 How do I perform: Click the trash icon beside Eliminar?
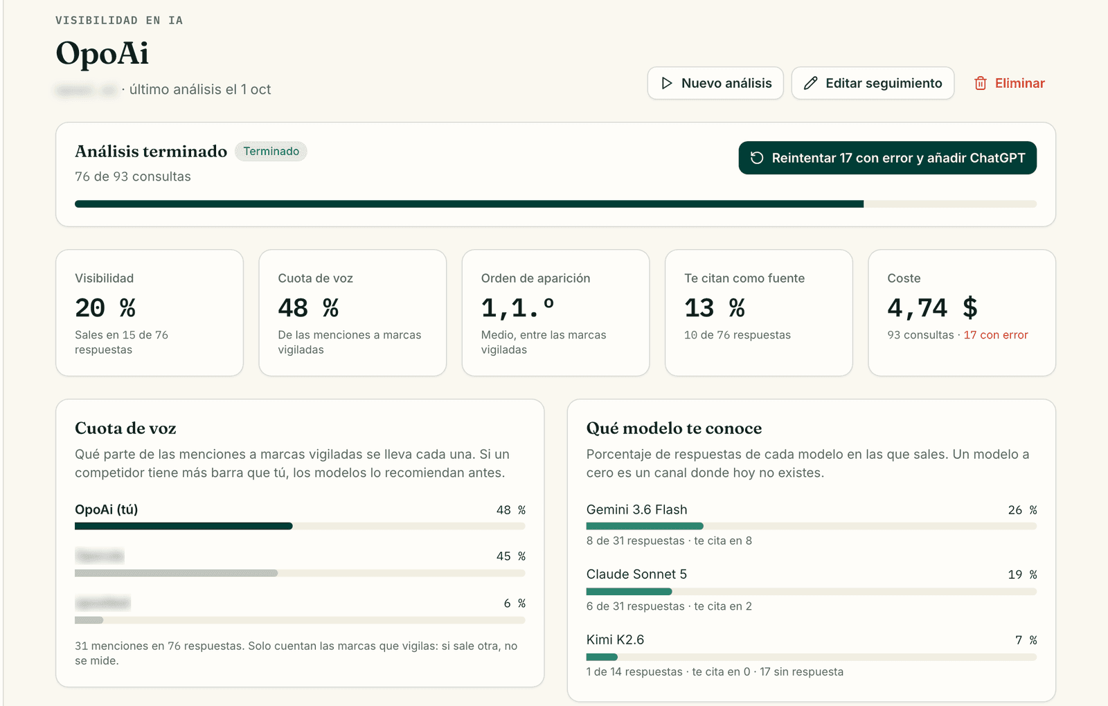981,83
